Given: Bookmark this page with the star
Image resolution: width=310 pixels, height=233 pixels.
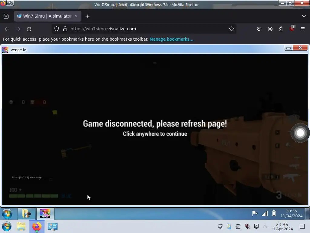Looking at the screenshot, I should [x=232, y=29].
